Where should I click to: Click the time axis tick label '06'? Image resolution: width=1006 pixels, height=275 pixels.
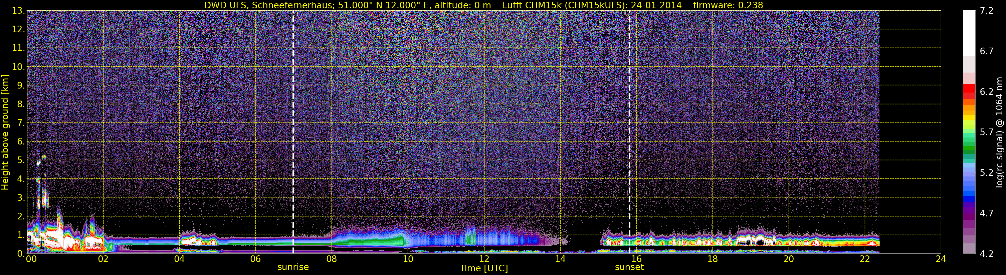coord(255,259)
